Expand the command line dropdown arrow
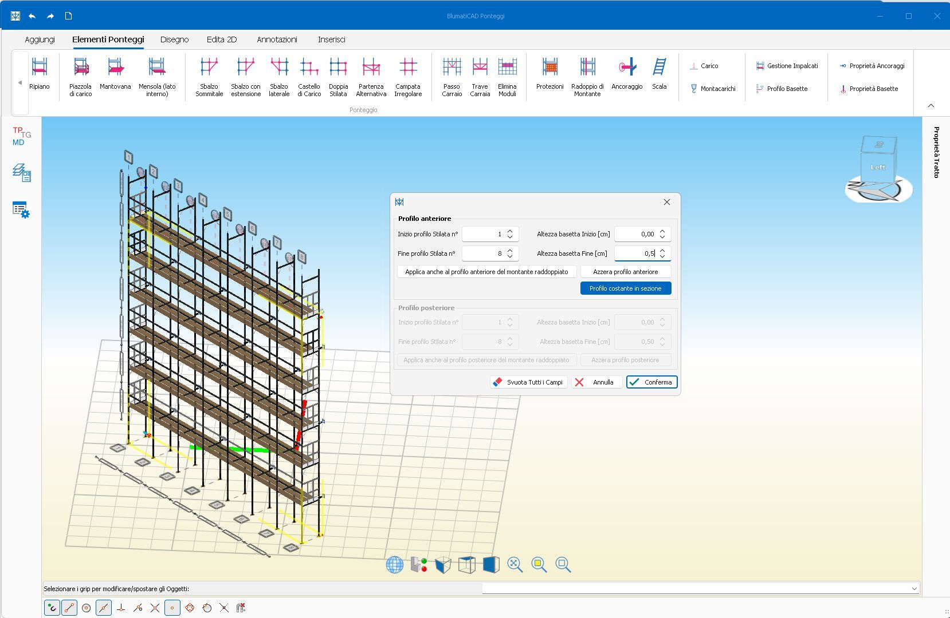The width and height of the screenshot is (950, 618). coord(914,589)
